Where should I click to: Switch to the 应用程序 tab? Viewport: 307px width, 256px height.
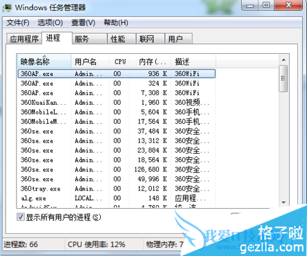[24, 39]
